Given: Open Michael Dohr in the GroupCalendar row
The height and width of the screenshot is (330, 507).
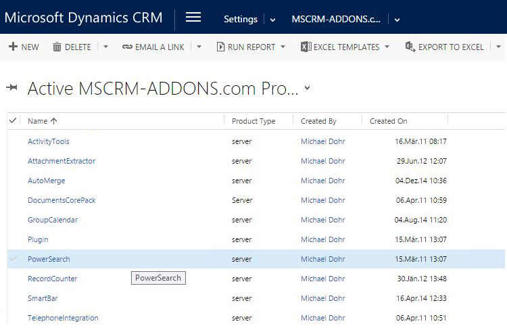Looking at the screenshot, I should 322,220.
